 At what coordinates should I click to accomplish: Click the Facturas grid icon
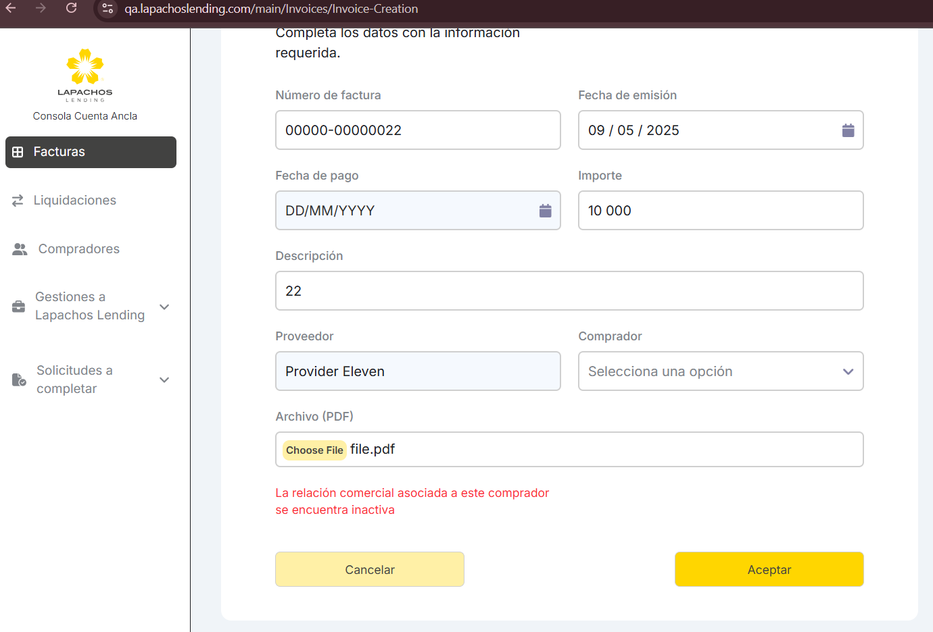pyautogui.click(x=18, y=152)
